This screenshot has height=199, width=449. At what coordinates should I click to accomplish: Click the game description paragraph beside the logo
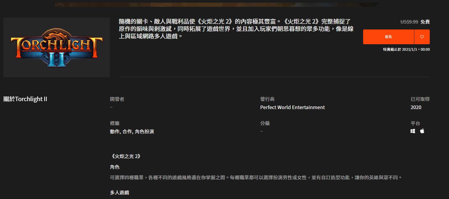click(236, 29)
